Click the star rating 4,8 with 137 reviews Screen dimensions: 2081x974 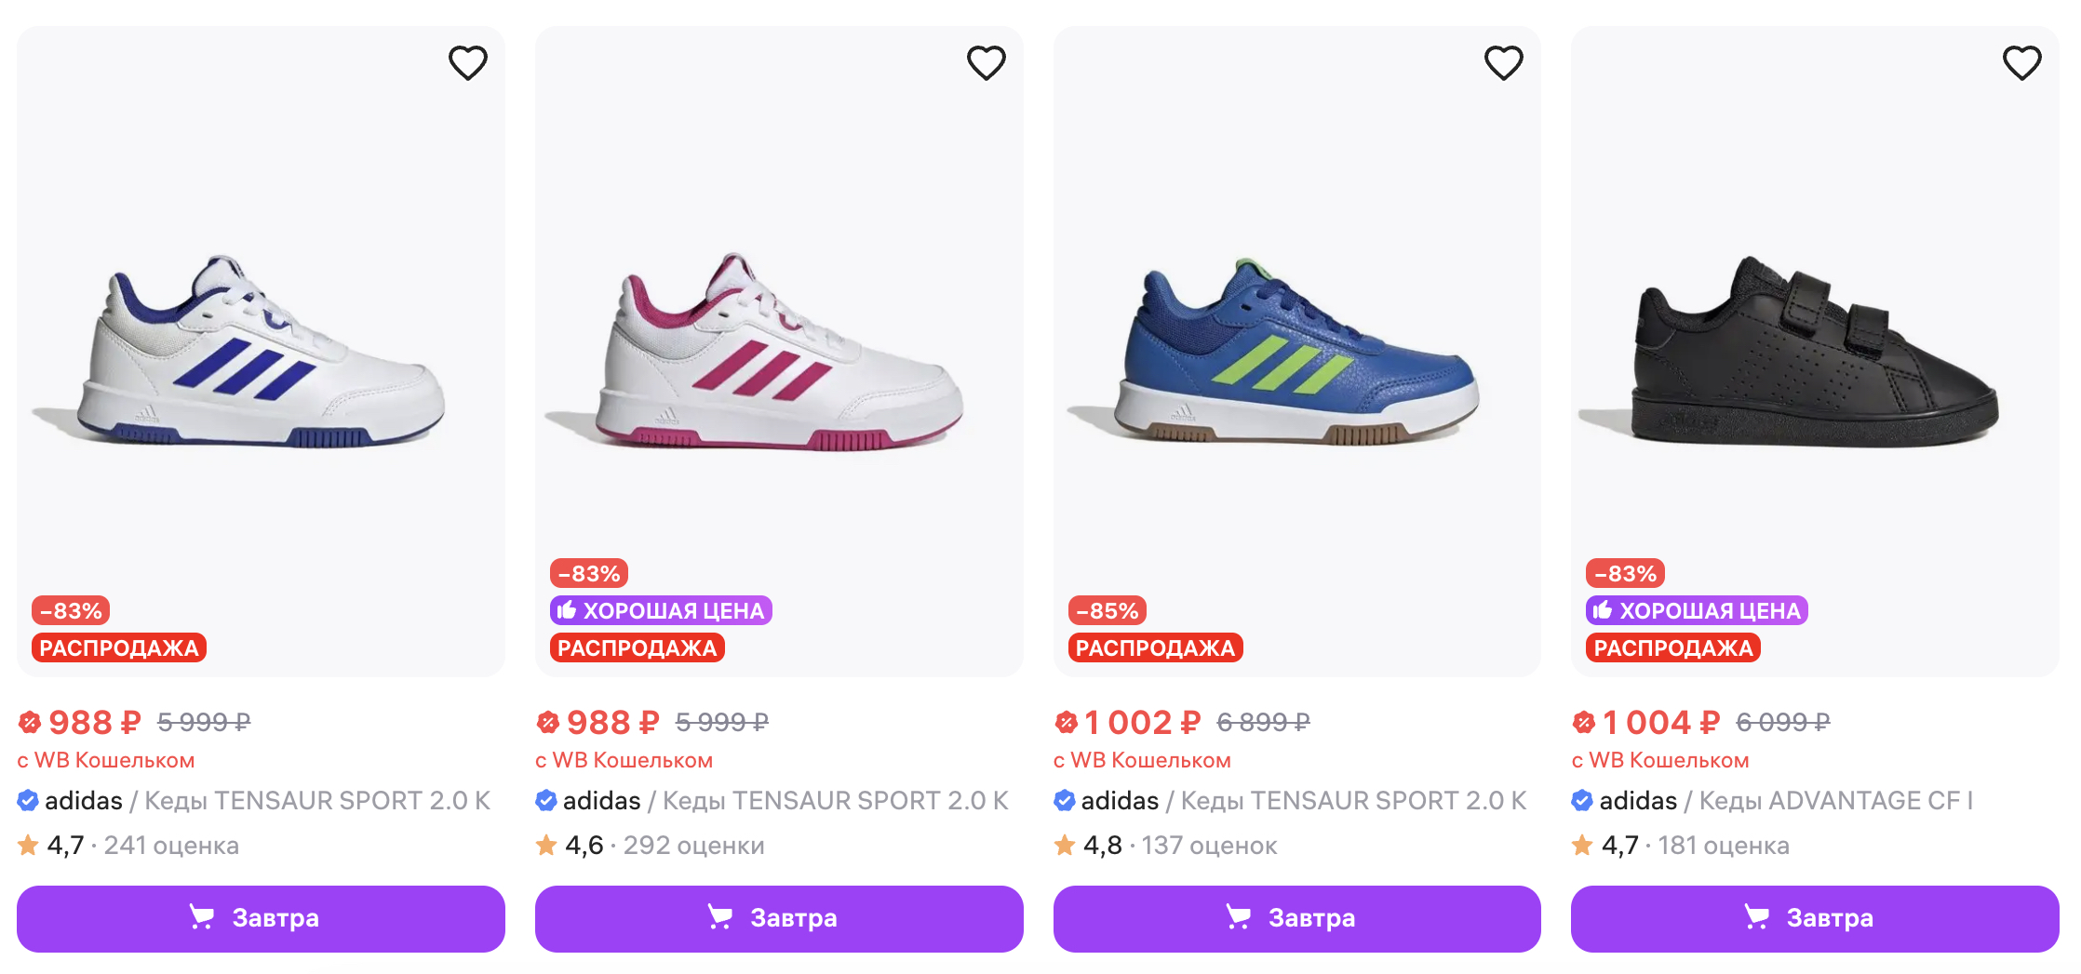[1166, 845]
